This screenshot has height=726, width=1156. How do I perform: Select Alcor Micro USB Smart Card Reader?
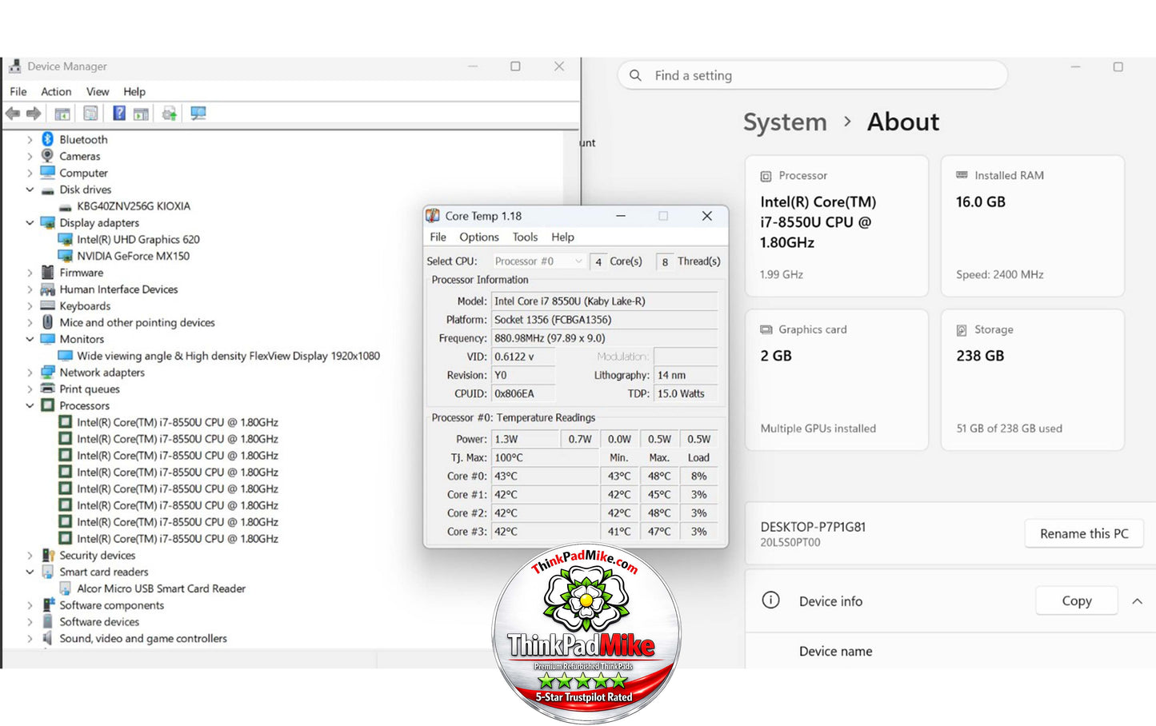pos(162,588)
